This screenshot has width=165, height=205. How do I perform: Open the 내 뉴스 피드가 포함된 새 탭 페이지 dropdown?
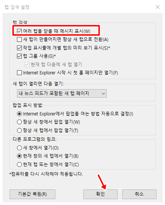[x=62, y=94]
